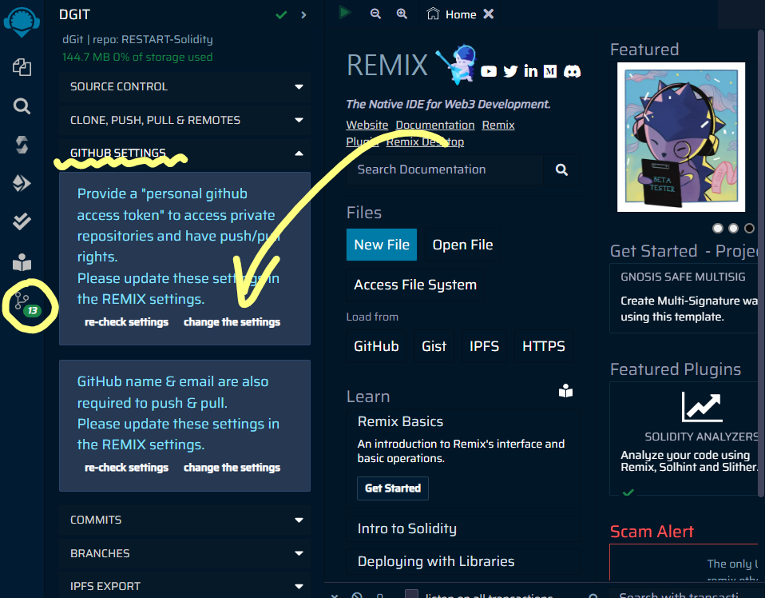Select the third Featured carousel dot
The width and height of the screenshot is (765, 598).
coord(749,228)
